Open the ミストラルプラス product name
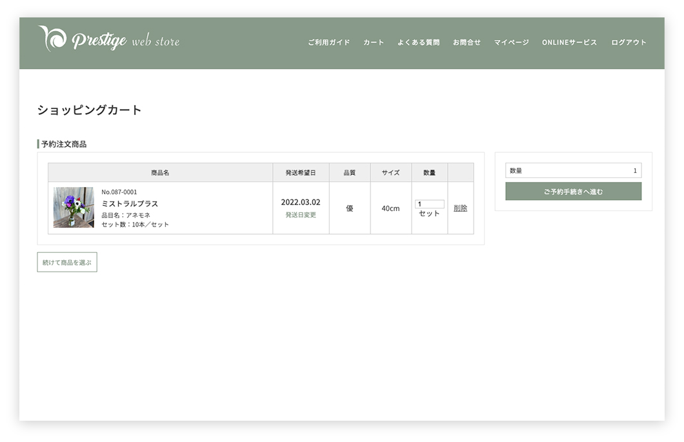The width and height of the screenshot is (684, 442). [x=130, y=204]
